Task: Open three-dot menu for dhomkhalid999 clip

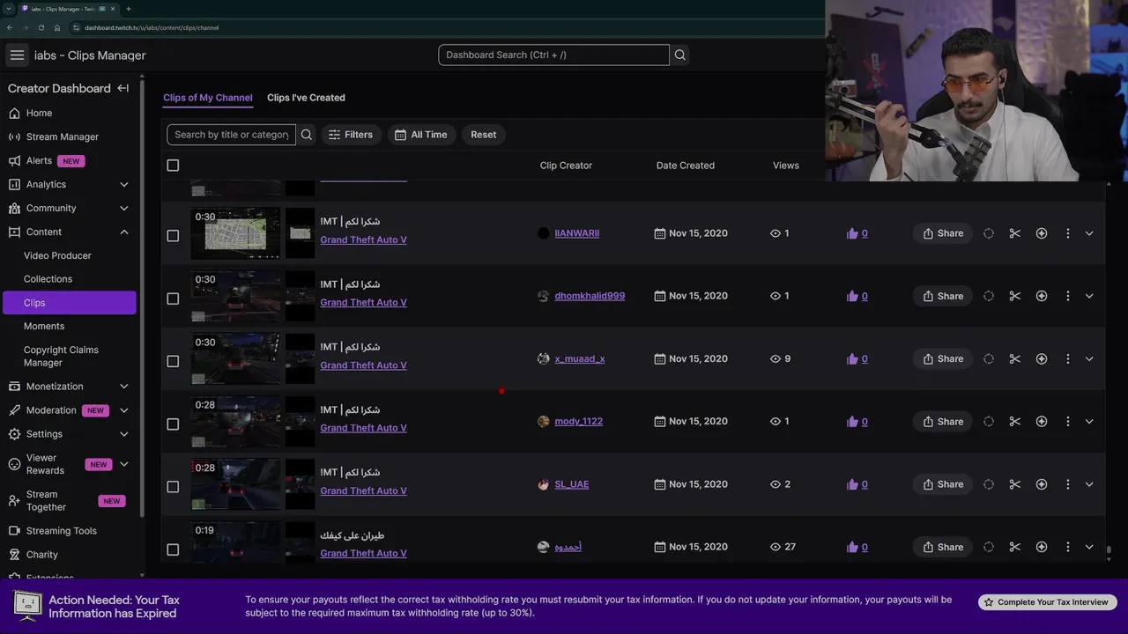Action: [x=1067, y=296]
